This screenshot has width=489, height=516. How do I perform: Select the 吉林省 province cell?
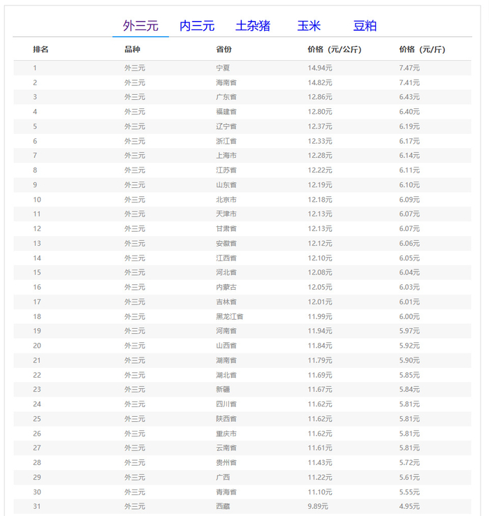point(226,302)
